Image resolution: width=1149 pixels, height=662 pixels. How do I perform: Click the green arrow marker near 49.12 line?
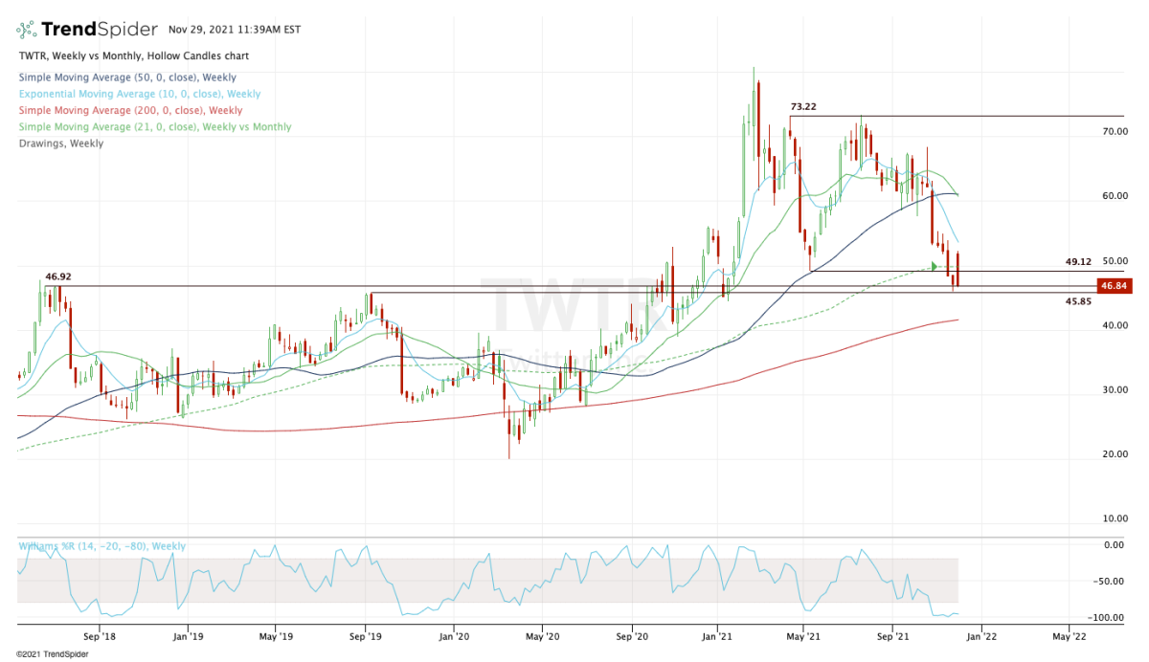(935, 267)
